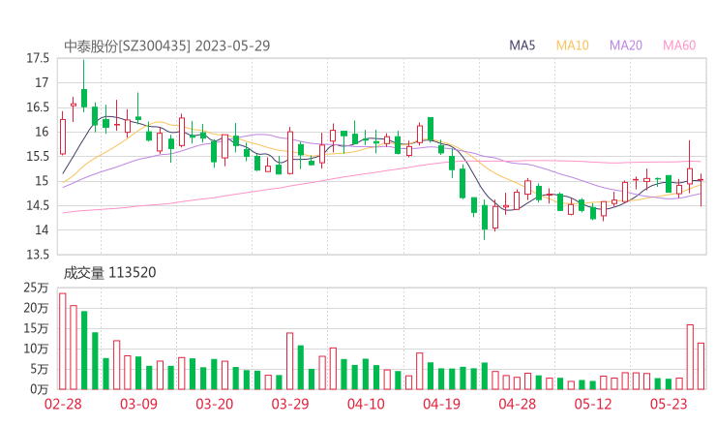Click the 17.5 price axis label
The image size is (716, 426).
pyautogui.click(x=38, y=58)
